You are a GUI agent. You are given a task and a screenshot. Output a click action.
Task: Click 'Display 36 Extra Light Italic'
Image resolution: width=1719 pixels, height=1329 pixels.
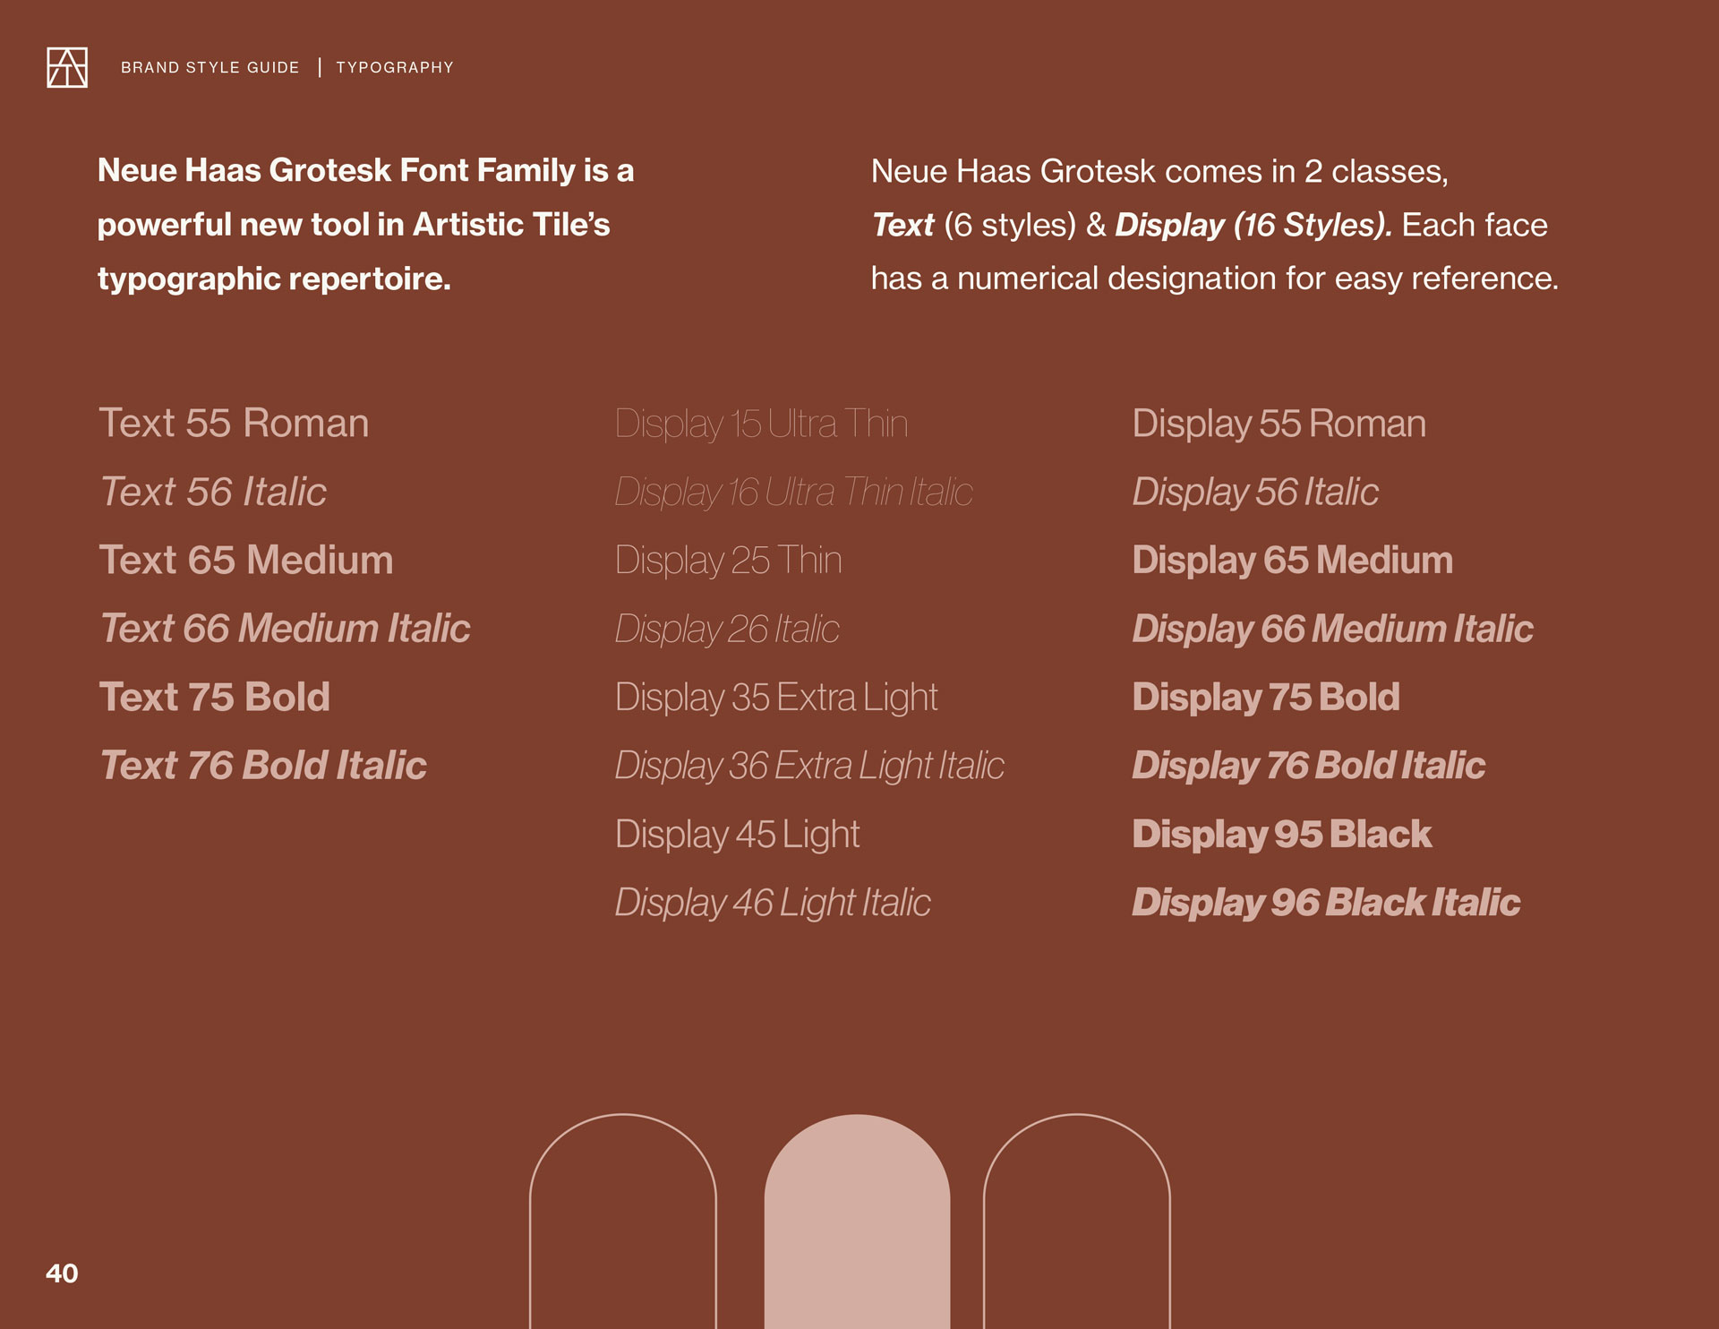click(x=809, y=766)
